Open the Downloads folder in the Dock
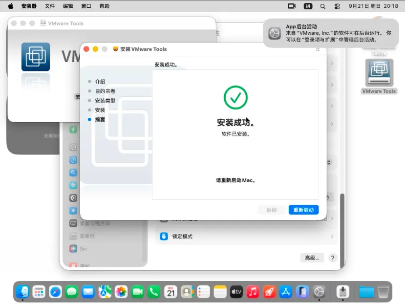The height and width of the screenshot is (304, 405). tap(366, 292)
